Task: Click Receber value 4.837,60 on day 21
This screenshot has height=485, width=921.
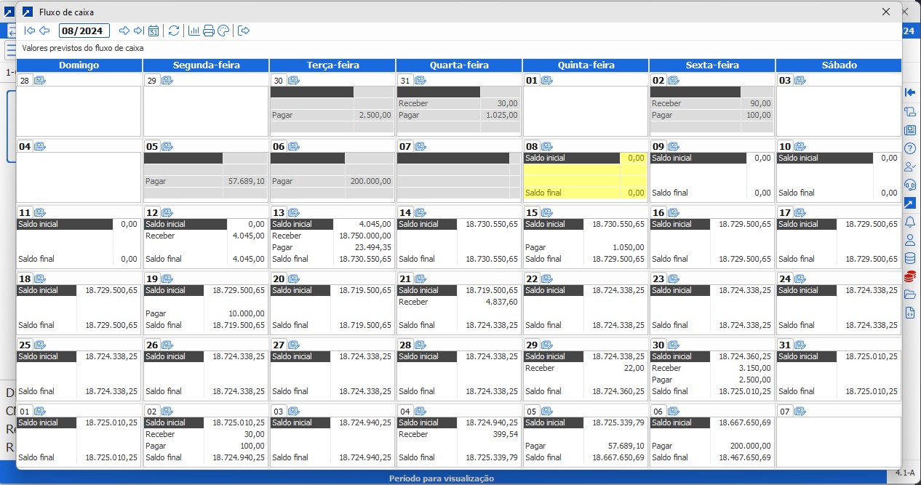Action: 501,302
